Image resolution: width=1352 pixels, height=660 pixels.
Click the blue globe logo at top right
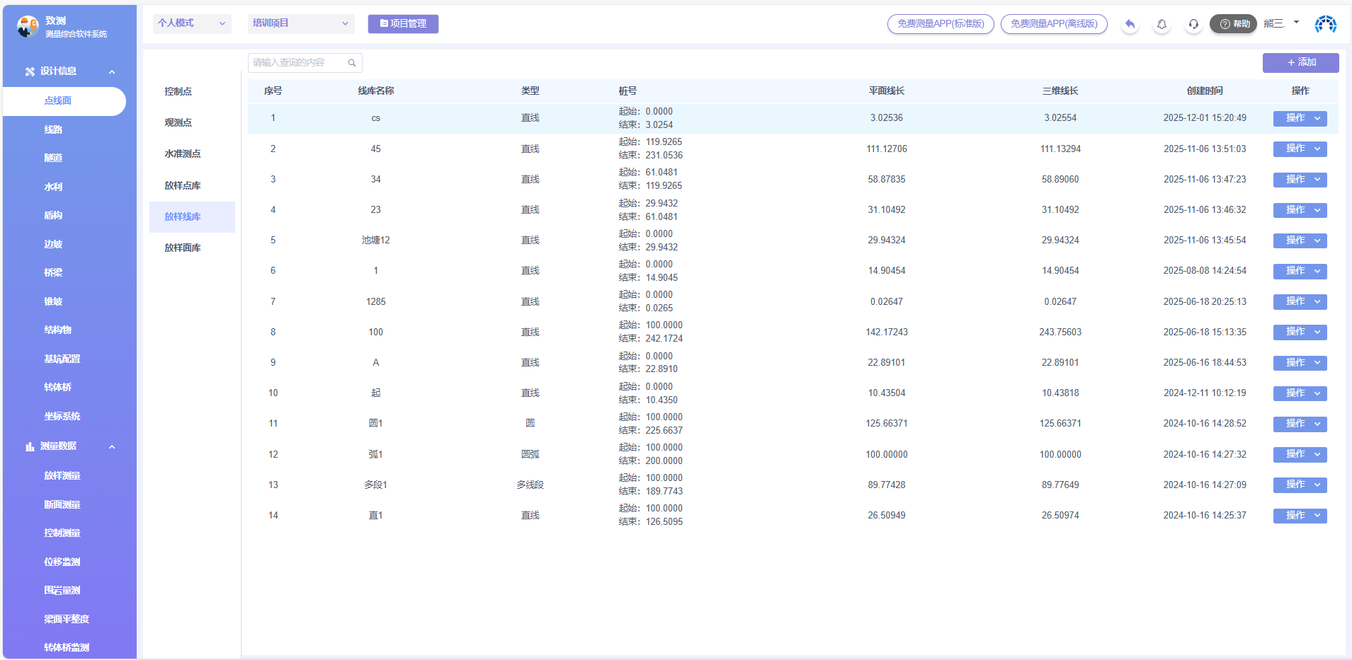click(1325, 24)
